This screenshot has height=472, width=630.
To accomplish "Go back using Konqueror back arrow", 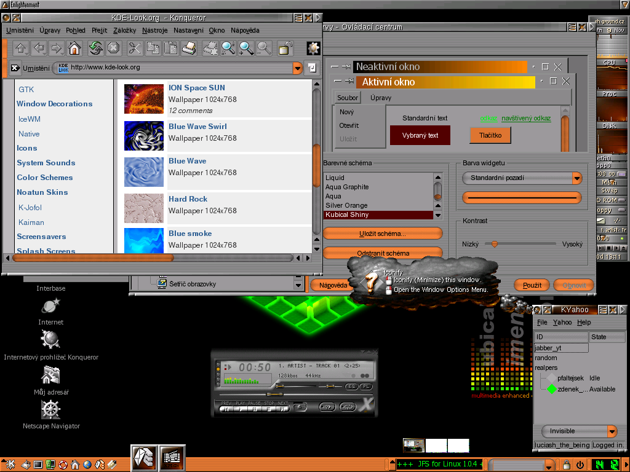I will coord(39,49).
